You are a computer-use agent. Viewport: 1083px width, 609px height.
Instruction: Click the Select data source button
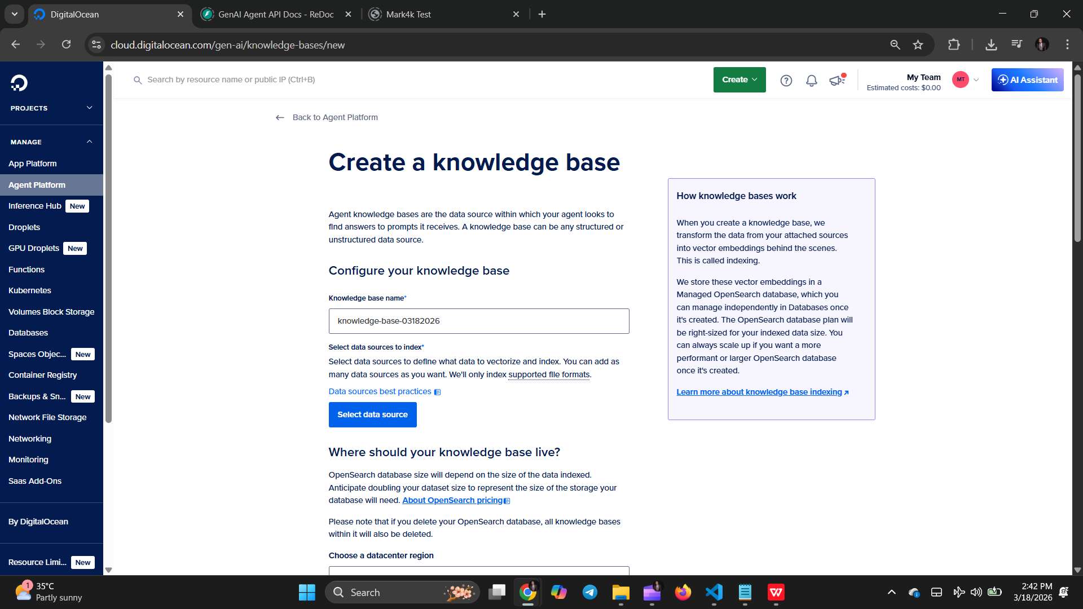372,414
